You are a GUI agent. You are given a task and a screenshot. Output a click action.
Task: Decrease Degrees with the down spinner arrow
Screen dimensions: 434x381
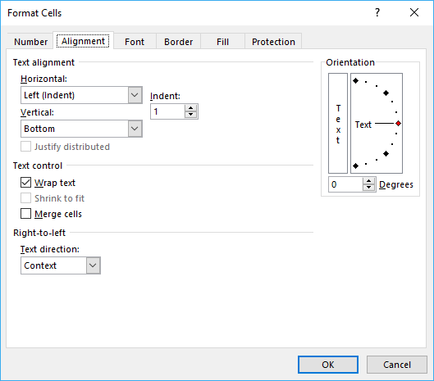(368, 188)
